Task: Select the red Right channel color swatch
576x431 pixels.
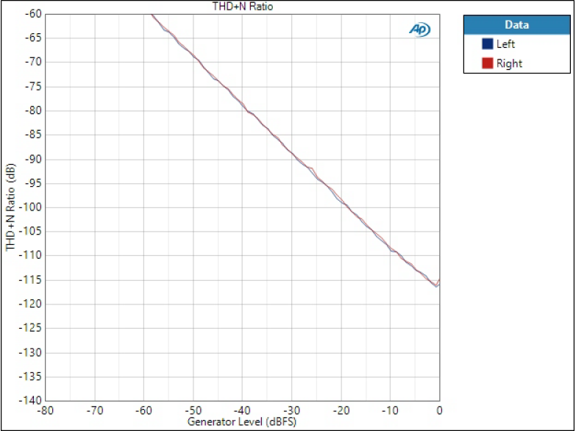Action: click(x=487, y=63)
